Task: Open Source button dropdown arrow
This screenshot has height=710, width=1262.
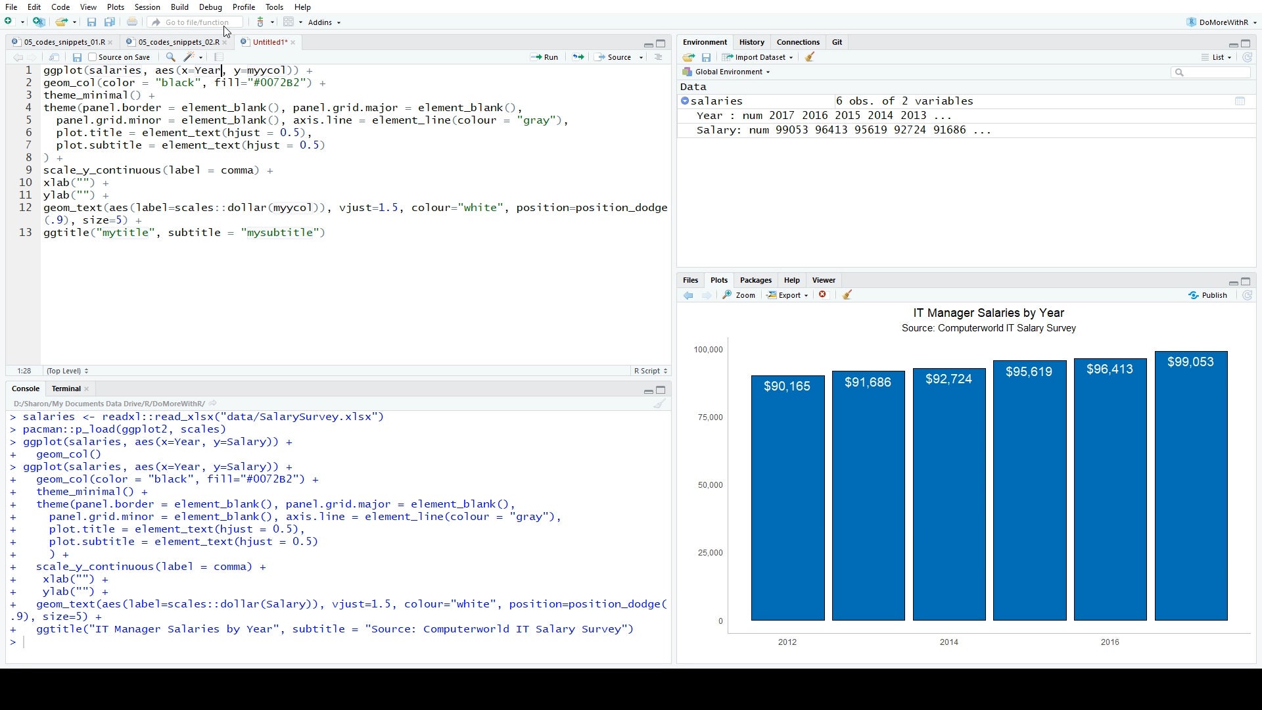Action: [x=641, y=57]
